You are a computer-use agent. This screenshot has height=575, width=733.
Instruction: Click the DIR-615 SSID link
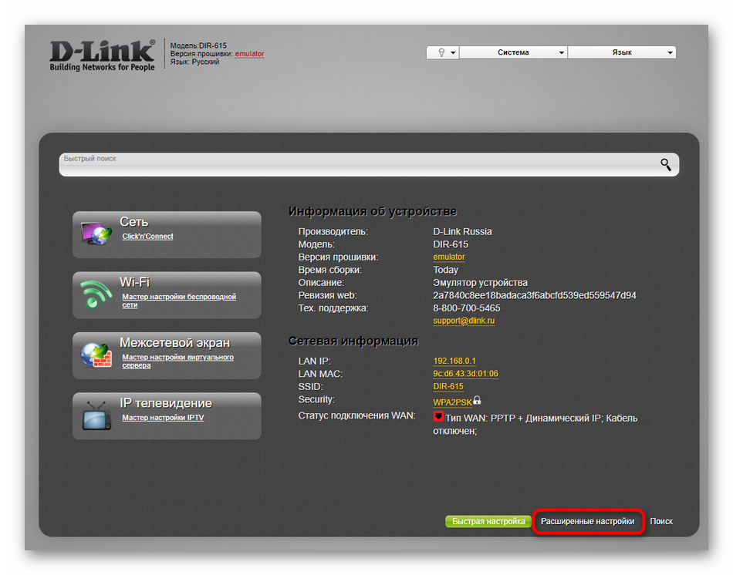pyautogui.click(x=448, y=386)
